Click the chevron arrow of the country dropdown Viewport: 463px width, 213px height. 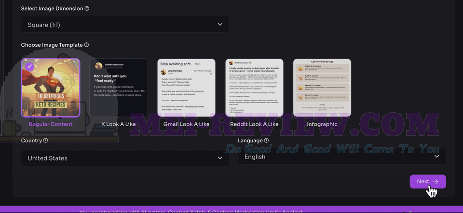pos(220,158)
